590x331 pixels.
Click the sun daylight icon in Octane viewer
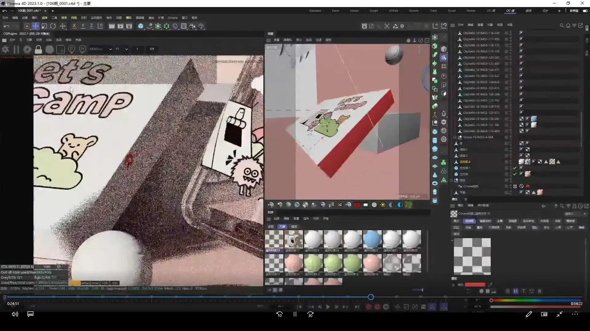[383, 205]
